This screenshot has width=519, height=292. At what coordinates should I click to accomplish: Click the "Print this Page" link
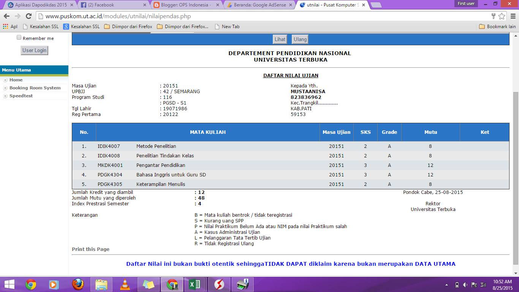tap(90, 249)
